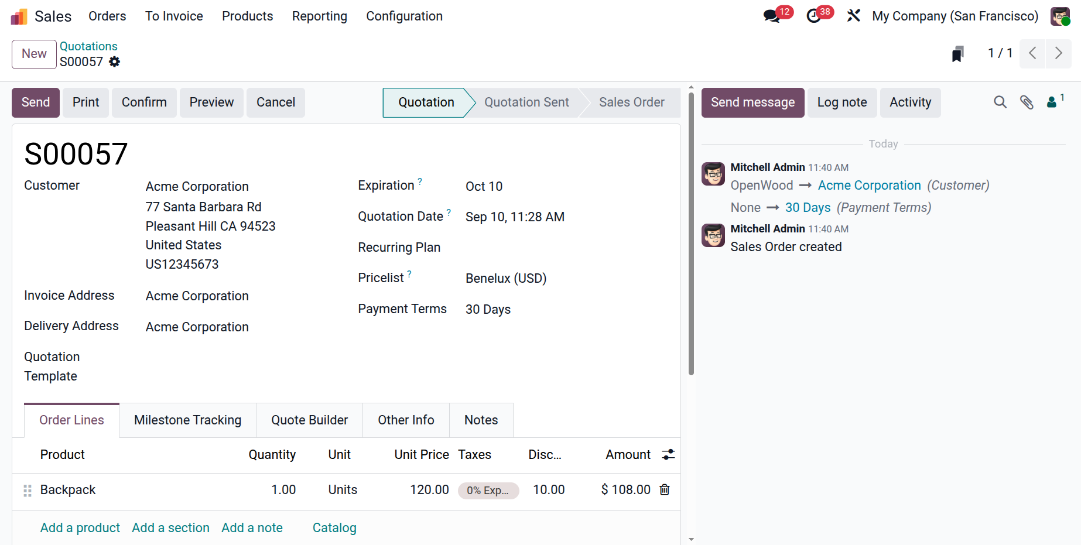Open the Configuration menu

click(x=404, y=16)
